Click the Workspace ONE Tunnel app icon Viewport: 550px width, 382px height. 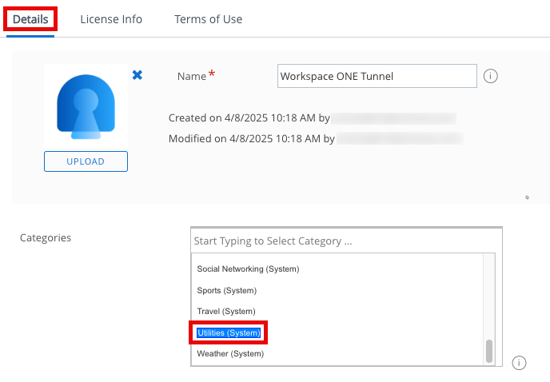[x=86, y=106]
